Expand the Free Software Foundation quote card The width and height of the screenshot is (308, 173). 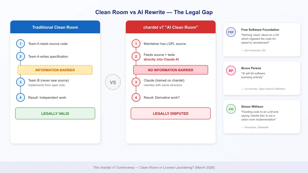(262, 40)
